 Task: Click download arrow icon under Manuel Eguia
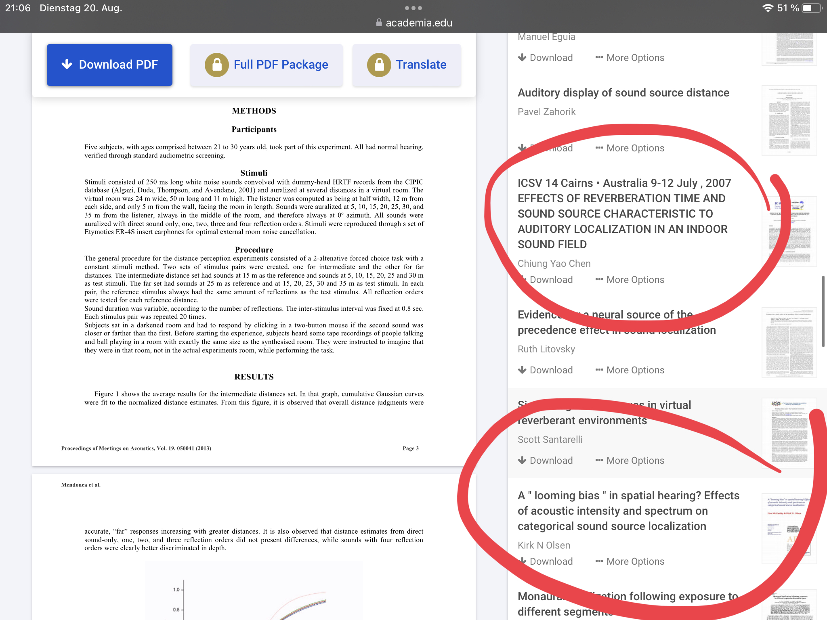tap(522, 58)
